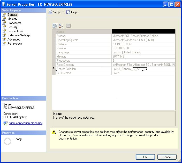Click the Permissions page icon

tap(4, 44)
